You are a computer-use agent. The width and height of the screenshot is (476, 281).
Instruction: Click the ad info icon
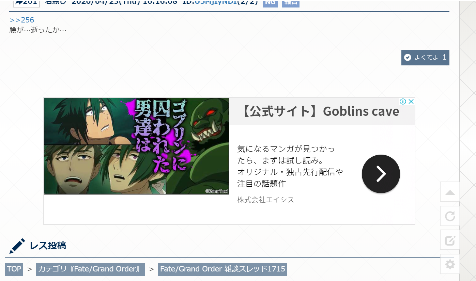click(403, 102)
